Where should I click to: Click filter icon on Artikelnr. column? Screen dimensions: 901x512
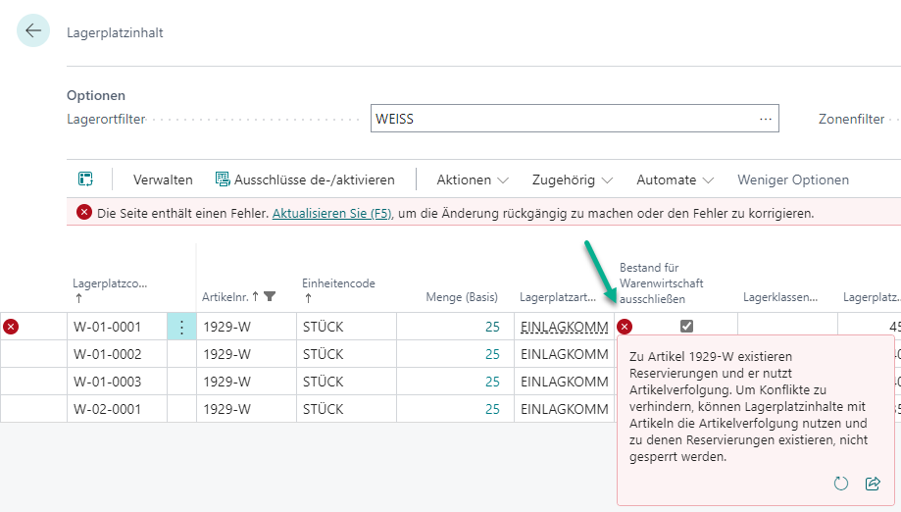click(x=271, y=296)
